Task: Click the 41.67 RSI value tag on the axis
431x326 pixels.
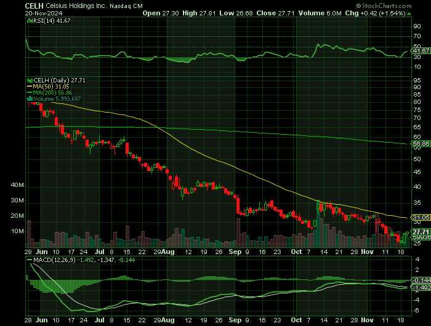Action: point(421,51)
